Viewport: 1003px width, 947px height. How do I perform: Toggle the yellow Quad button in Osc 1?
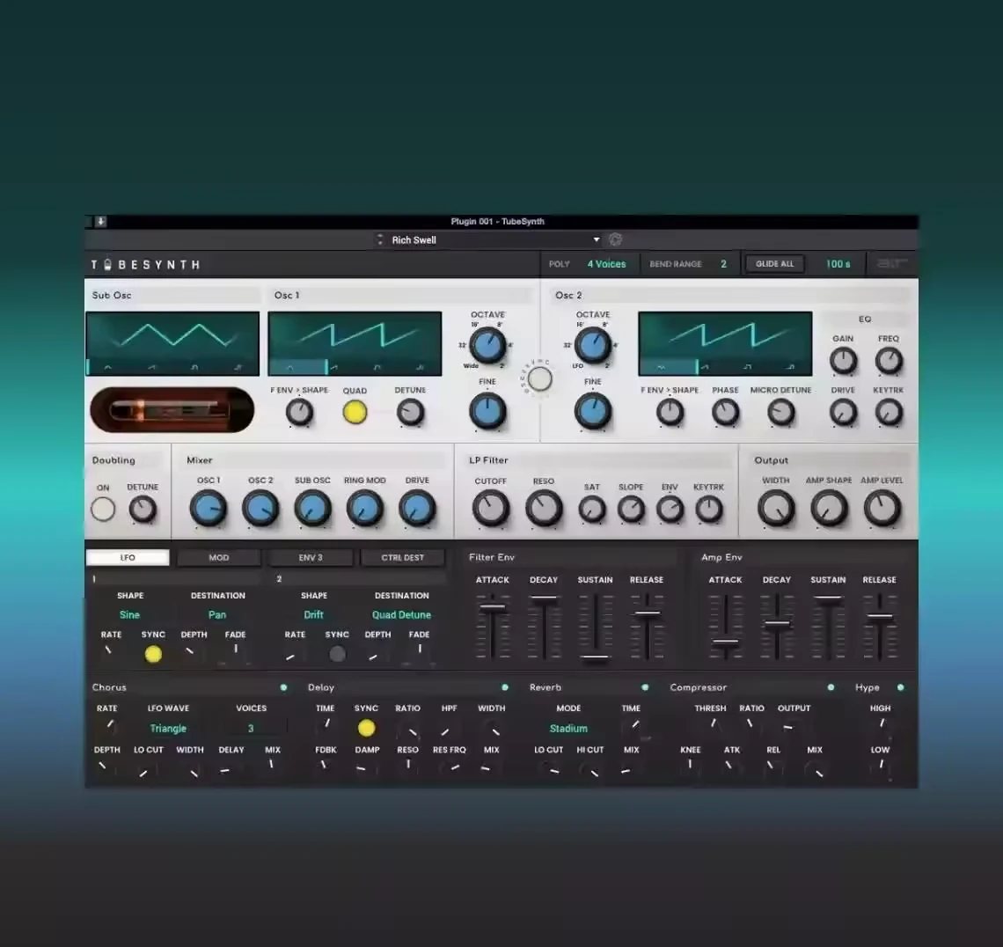pos(355,412)
